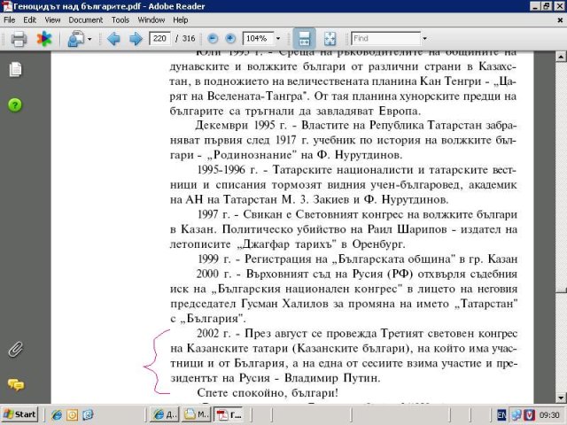Open the zoom level dropdown arrow
Screen dimensions: 567x425
(x=278, y=38)
